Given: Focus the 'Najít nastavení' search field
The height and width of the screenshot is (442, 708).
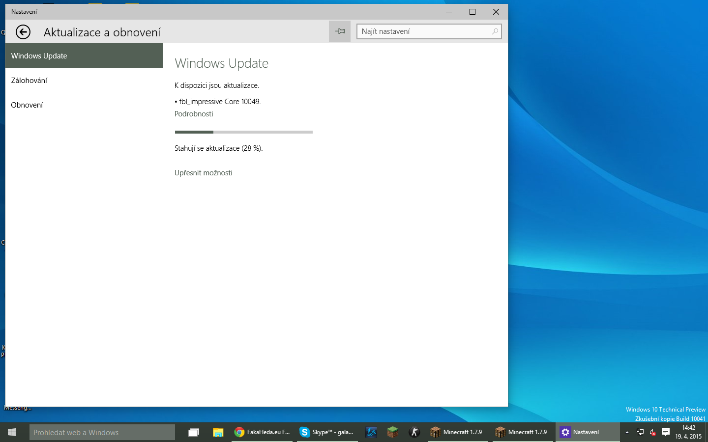Looking at the screenshot, I should click(429, 31).
